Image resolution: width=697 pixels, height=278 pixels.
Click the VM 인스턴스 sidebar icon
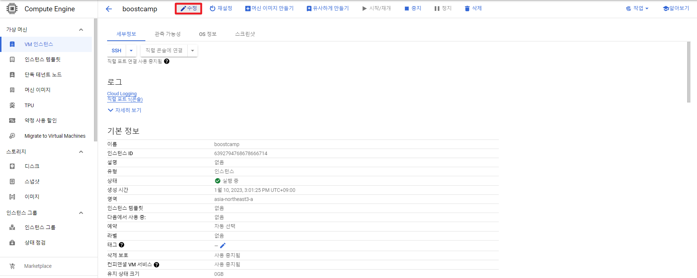(x=12, y=44)
